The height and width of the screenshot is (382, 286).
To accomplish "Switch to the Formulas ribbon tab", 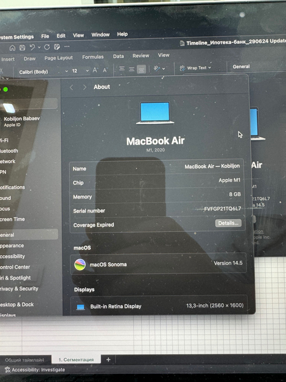I will click(x=93, y=57).
